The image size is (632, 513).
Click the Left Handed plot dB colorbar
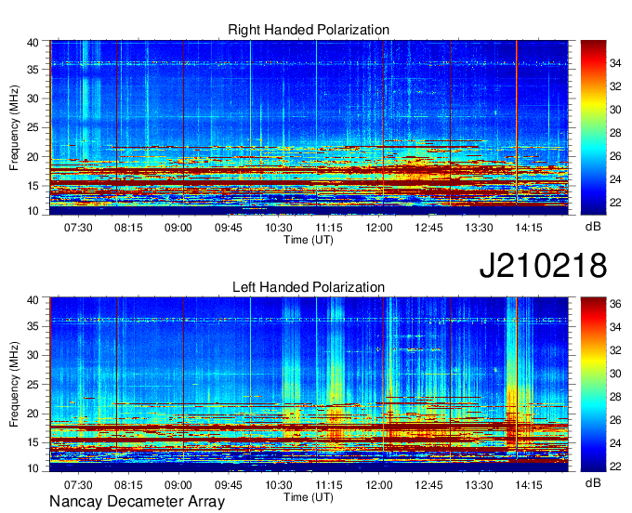point(593,385)
